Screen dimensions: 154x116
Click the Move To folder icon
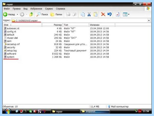pyautogui.click(x=69, y=14)
